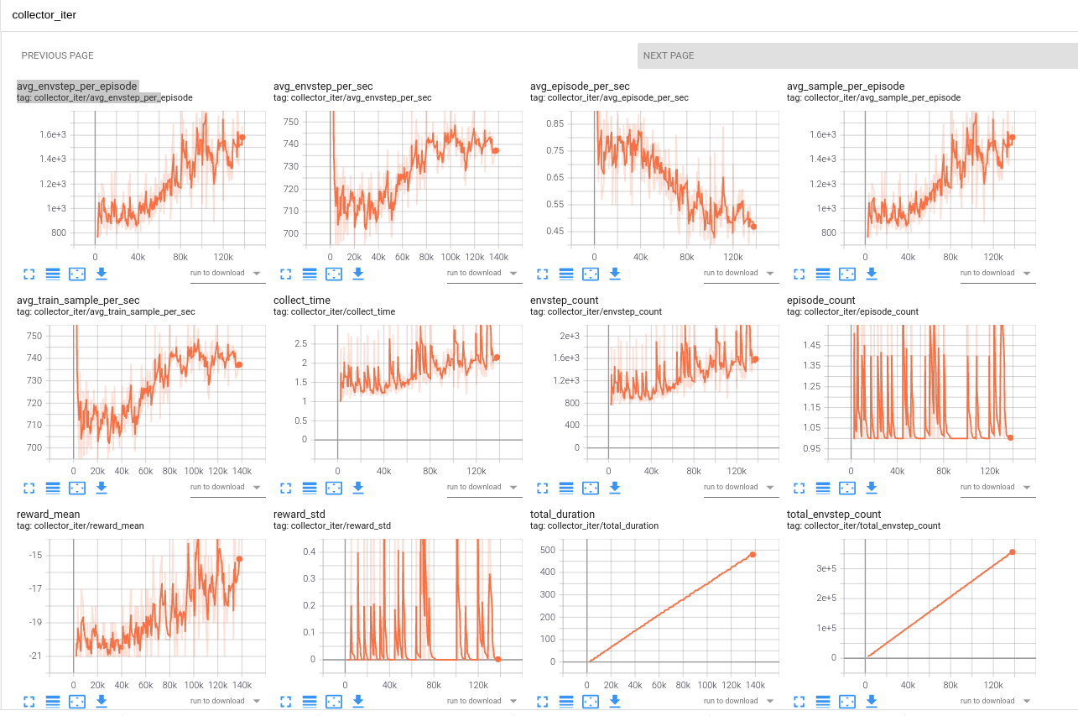Click the end data point on total_duration line
The image size is (1078, 716).
753,555
